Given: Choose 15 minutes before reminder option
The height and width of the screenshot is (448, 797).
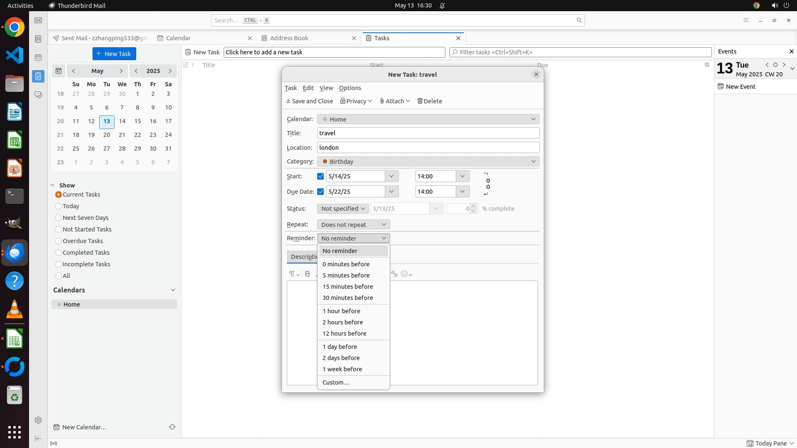Looking at the screenshot, I should pos(348,287).
